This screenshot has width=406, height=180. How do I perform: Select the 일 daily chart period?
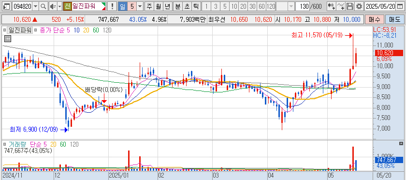[x=122, y=6]
